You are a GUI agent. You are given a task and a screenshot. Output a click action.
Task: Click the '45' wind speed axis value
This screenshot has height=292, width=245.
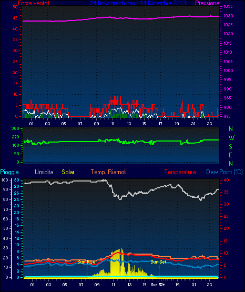[15, 18]
